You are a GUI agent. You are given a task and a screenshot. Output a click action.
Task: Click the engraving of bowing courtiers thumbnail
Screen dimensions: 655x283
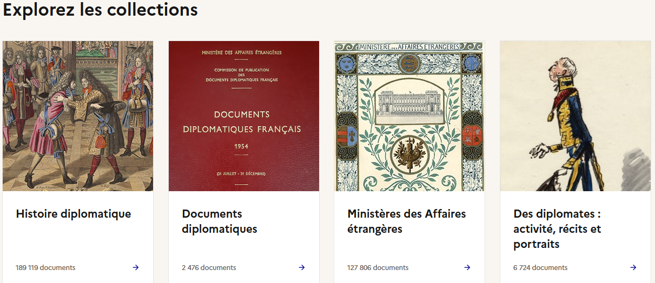click(78, 116)
